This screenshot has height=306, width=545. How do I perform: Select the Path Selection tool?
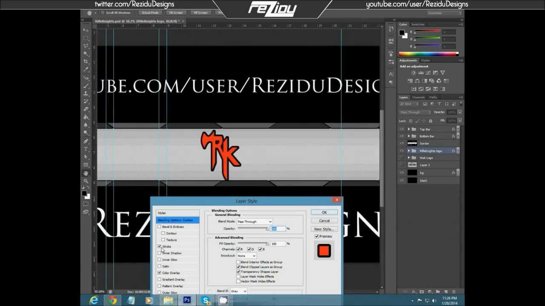coord(86,157)
